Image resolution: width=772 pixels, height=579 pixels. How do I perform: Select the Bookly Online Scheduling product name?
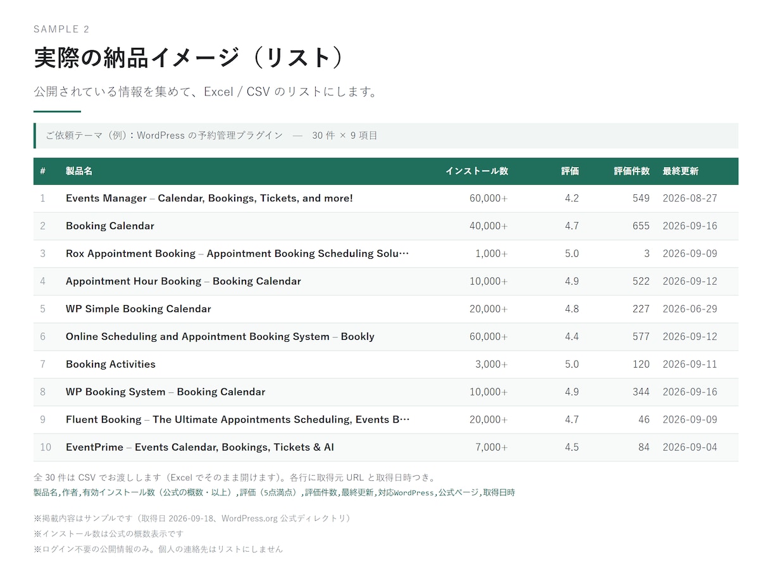click(x=220, y=337)
